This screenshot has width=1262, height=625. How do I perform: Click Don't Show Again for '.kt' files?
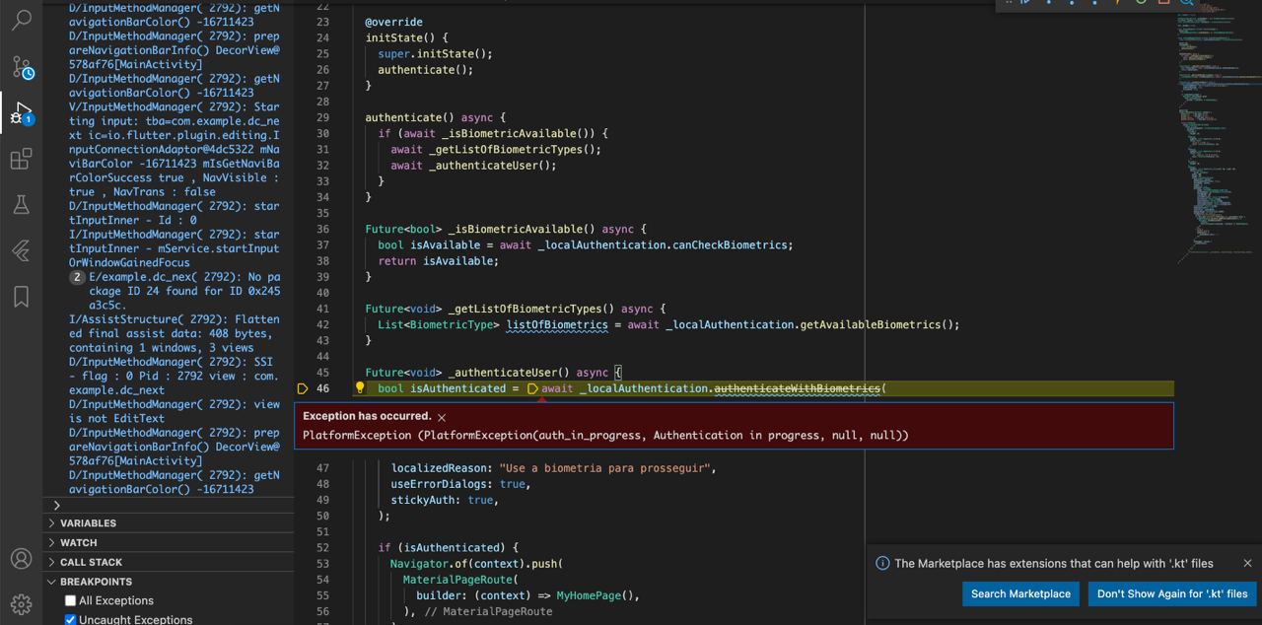(x=1172, y=593)
